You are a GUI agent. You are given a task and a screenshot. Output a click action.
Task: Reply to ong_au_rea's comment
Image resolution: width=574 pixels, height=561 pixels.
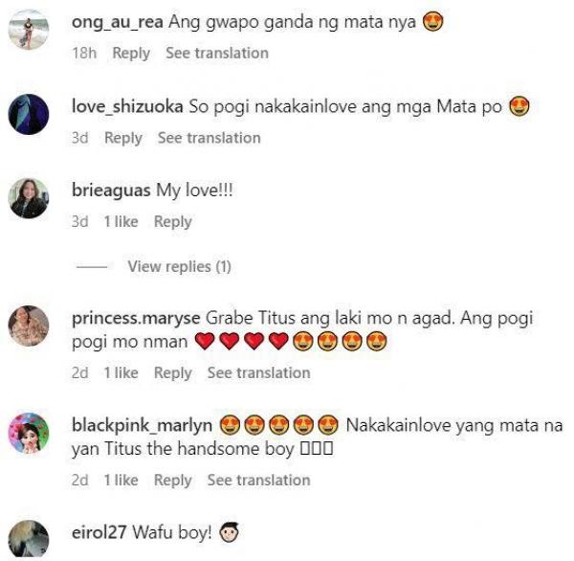coord(131,53)
